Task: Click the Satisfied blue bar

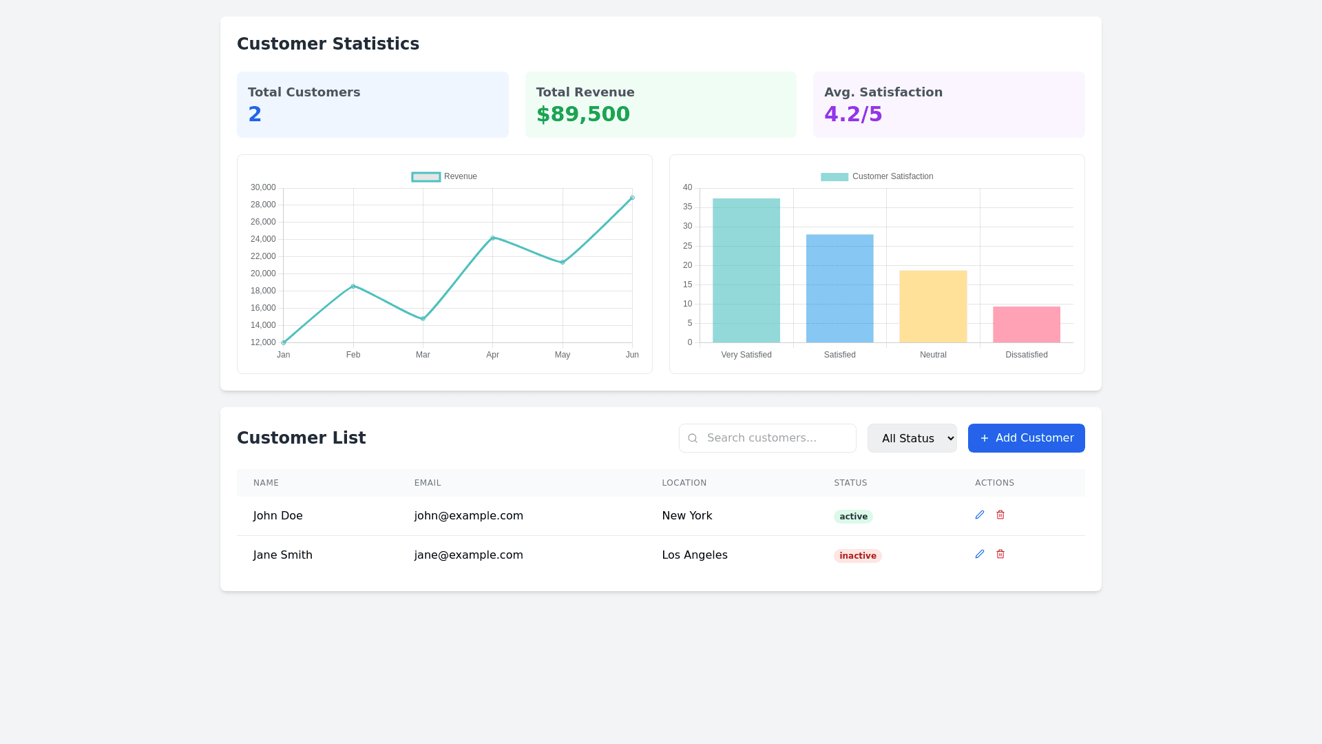Action: [x=839, y=289]
